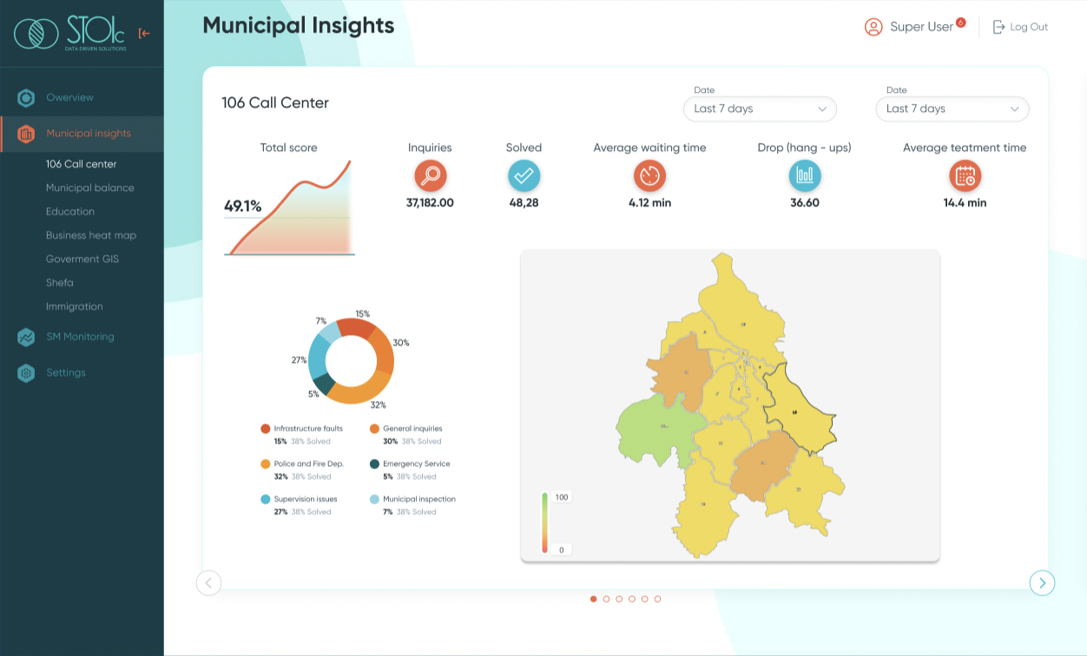The height and width of the screenshot is (656, 1087).
Task: Click the Supervision issues legend color dot
Action: tap(266, 500)
